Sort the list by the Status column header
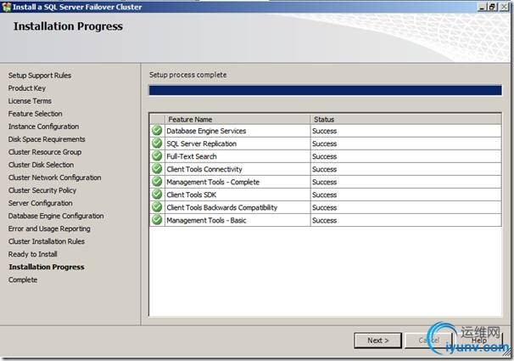Image resolution: width=514 pixels, height=361 pixels. [405, 120]
